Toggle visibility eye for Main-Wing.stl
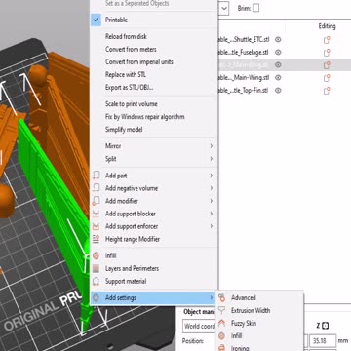The image size is (351, 351). tap(278, 78)
